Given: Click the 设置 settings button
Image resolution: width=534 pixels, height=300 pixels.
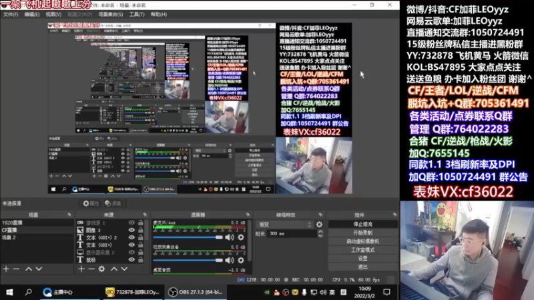Looking at the screenshot, I should point(362,258).
